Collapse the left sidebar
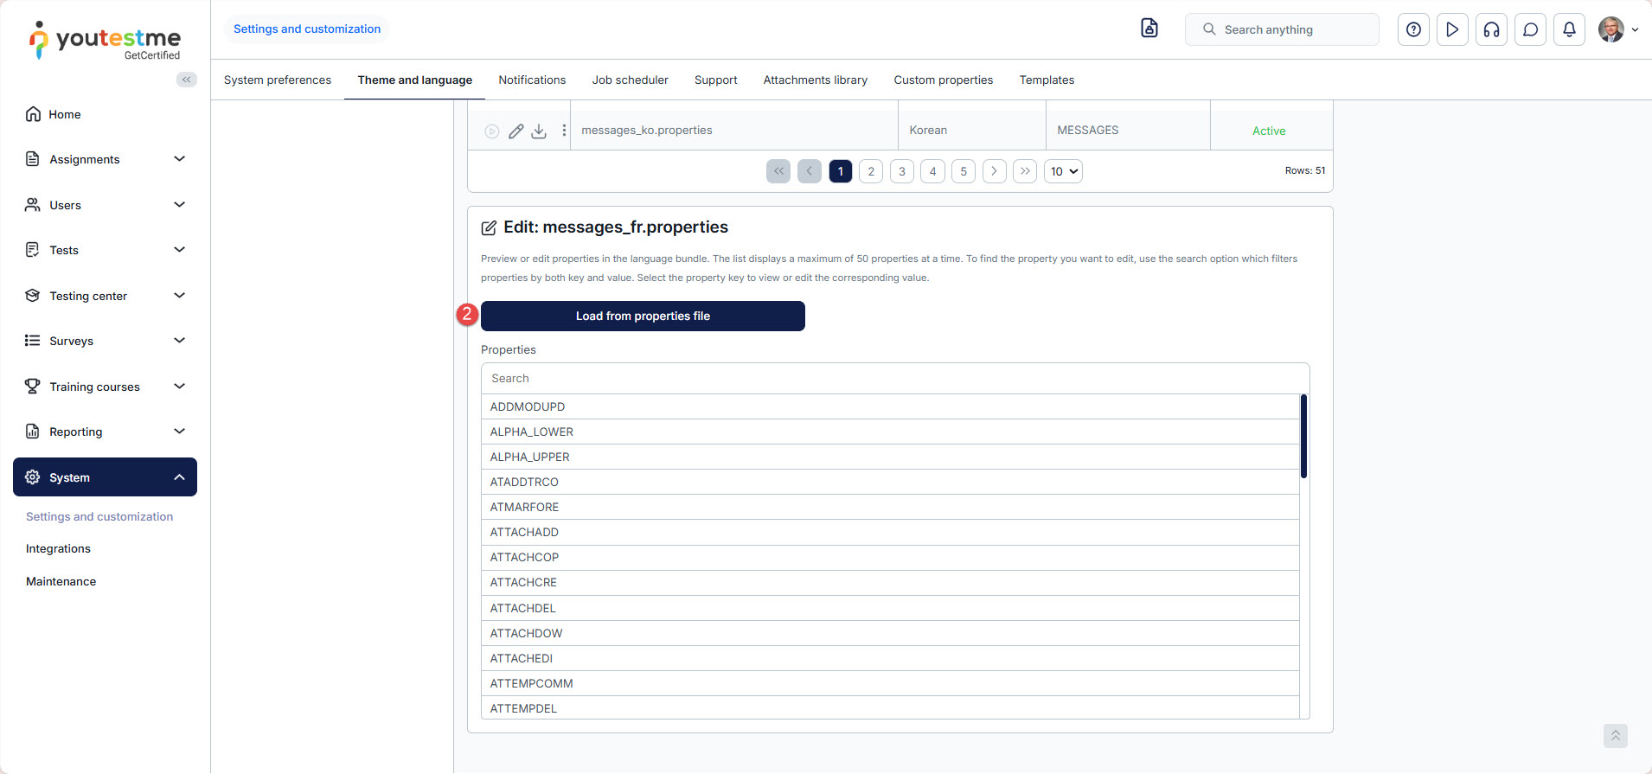 tap(186, 80)
